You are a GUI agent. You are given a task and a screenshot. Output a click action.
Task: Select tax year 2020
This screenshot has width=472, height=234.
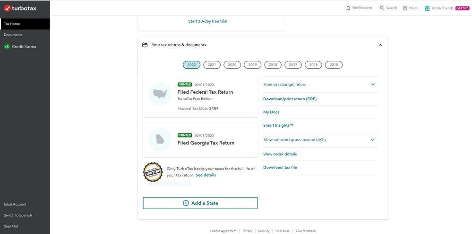[232, 65]
